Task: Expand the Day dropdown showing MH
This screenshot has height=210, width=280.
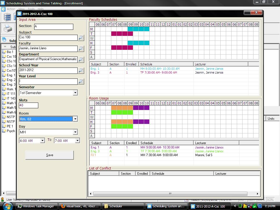Action: coord(75,132)
